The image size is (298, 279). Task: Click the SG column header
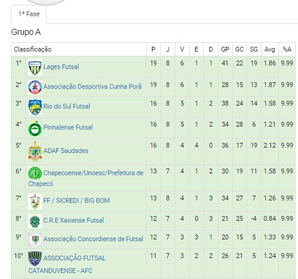pos(254,49)
